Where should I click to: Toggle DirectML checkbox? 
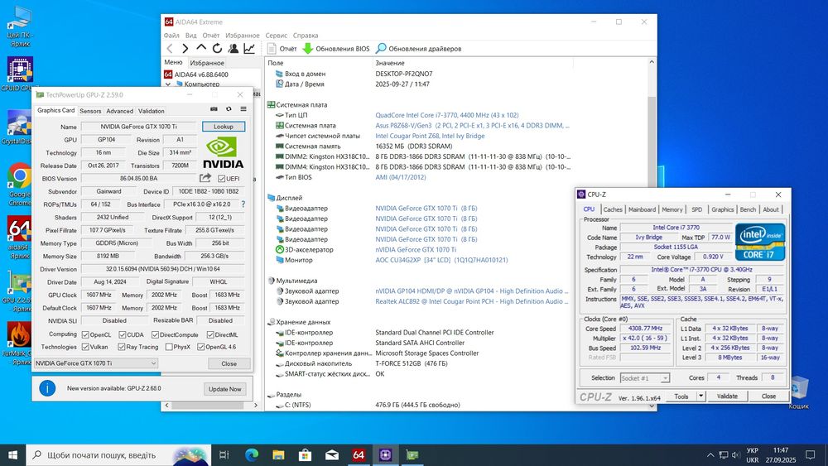tap(210, 334)
